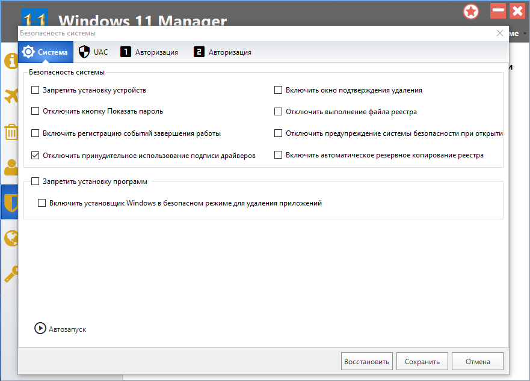Check Отключить кнопку Показать пароль
The width and height of the screenshot is (530, 381).
point(35,111)
